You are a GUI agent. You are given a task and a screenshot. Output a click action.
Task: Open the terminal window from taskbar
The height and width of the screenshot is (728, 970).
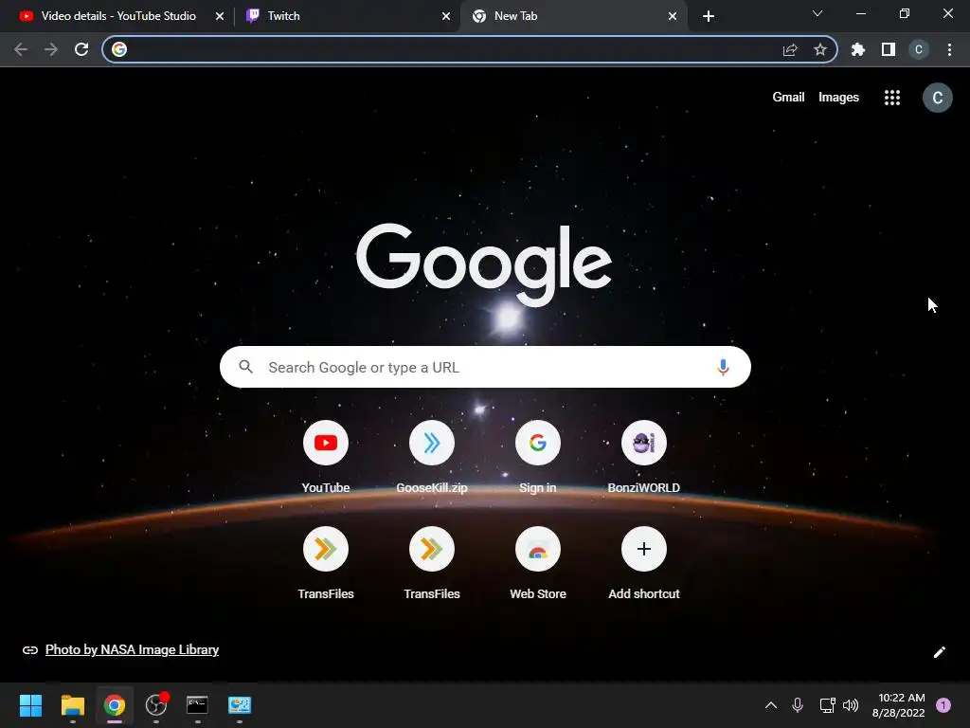[197, 705]
